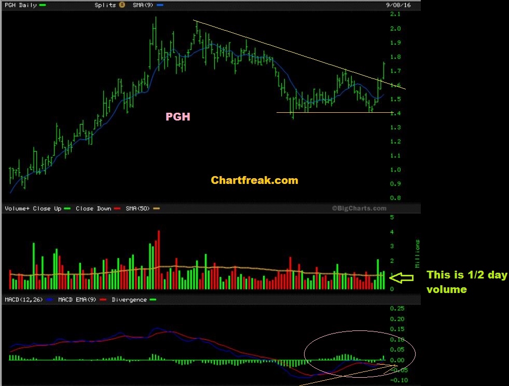The image size is (509, 386).
Task: Click the tallest red volume bar near 4 million
Action: (x=159, y=260)
